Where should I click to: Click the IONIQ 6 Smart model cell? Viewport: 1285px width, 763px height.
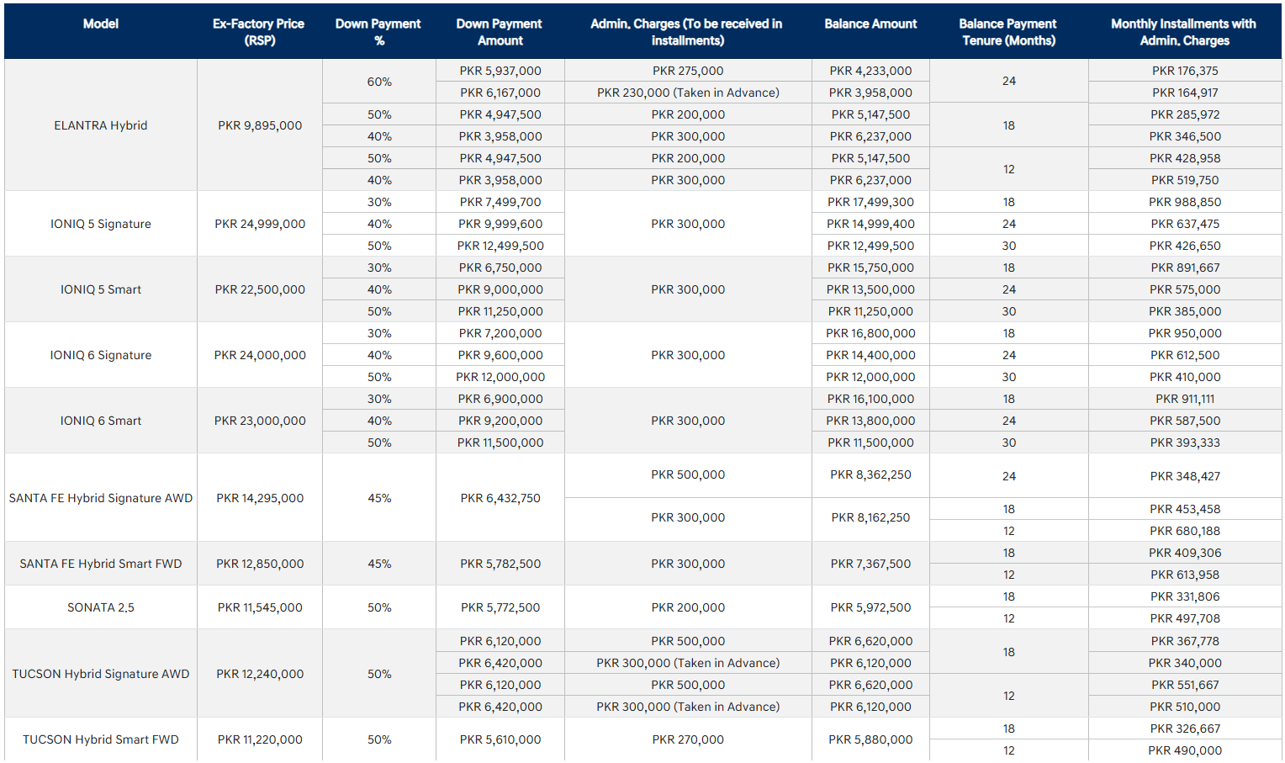(101, 421)
